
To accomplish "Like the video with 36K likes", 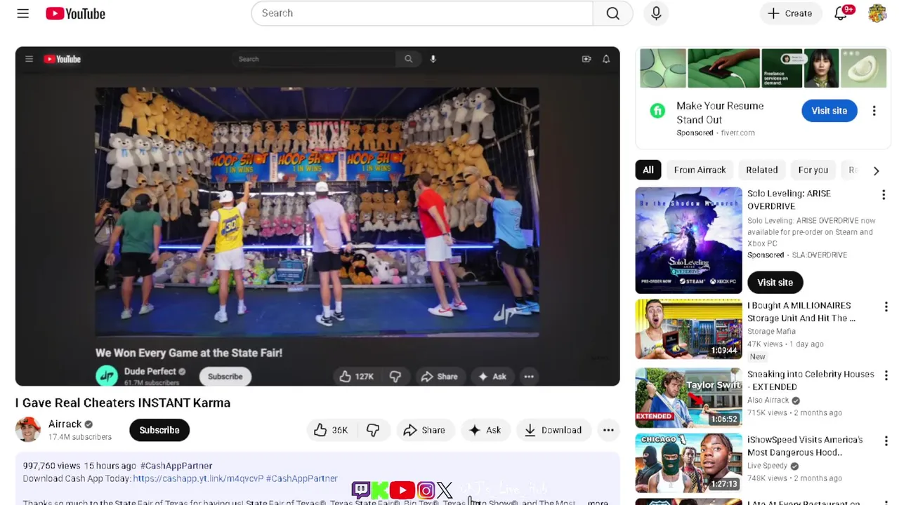I will (331, 430).
